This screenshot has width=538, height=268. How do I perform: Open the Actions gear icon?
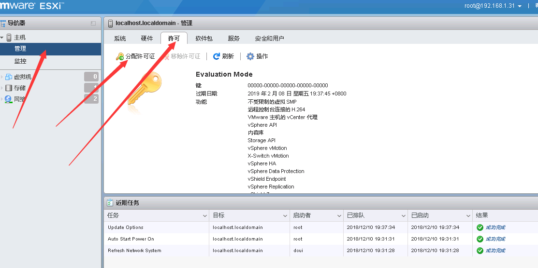click(250, 56)
